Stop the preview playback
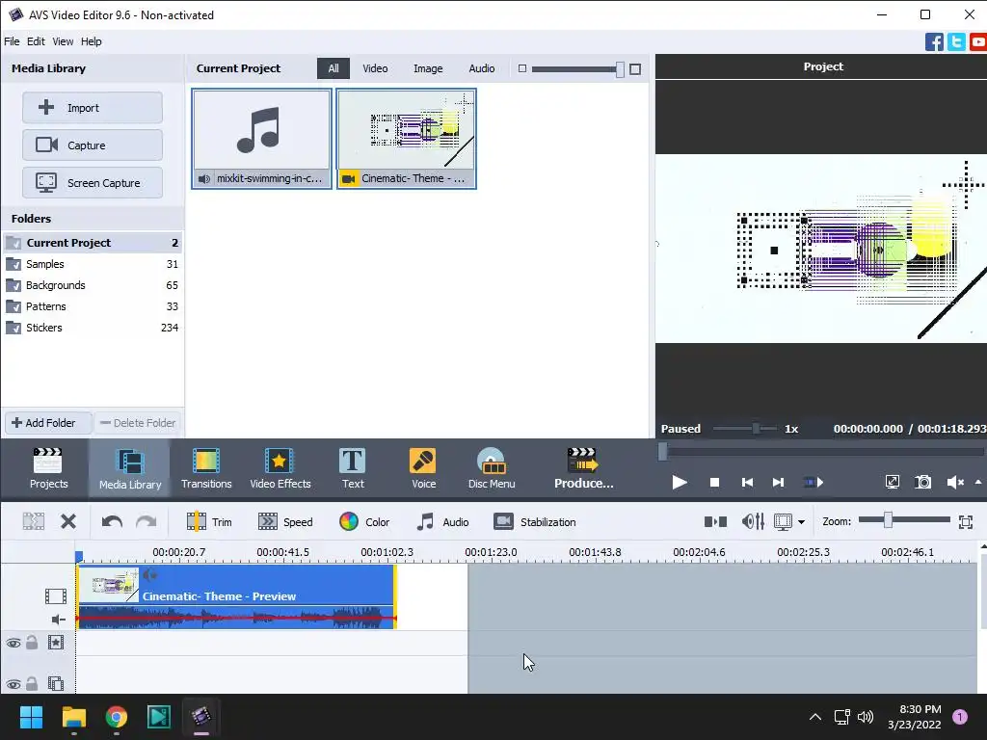This screenshot has height=740, width=987. click(x=714, y=482)
